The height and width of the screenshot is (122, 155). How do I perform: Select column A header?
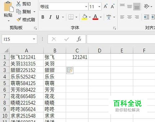click(x=26, y=51)
